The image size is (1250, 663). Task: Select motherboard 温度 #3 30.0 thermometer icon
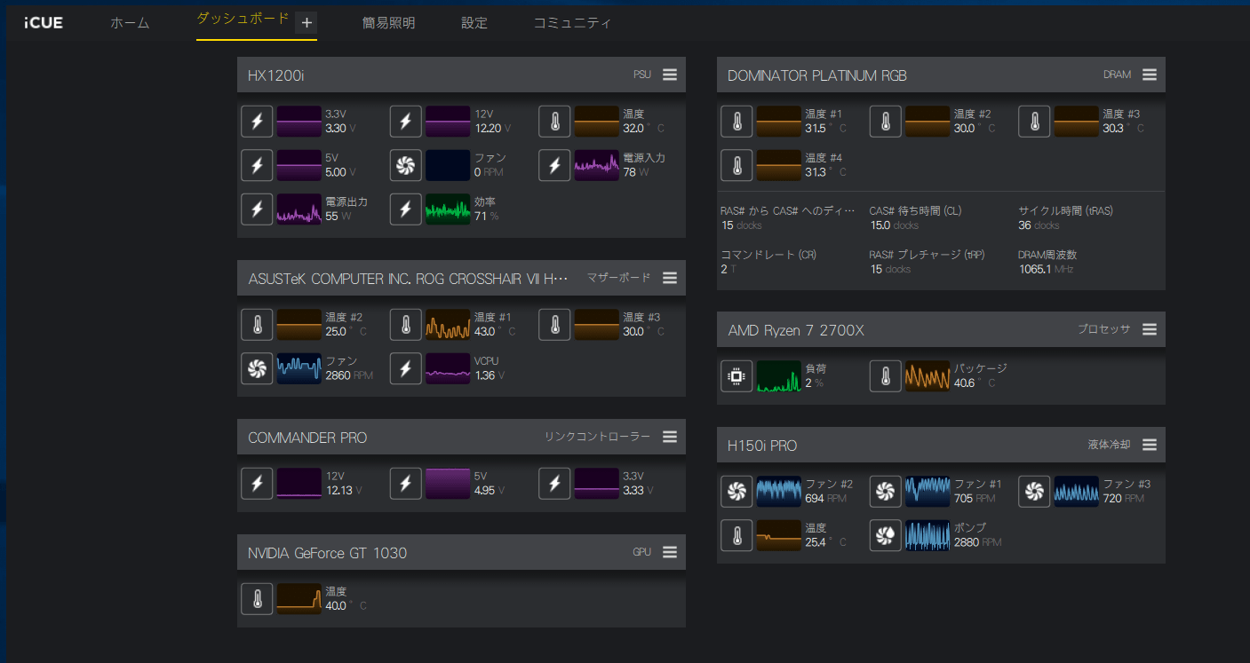(x=554, y=325)
